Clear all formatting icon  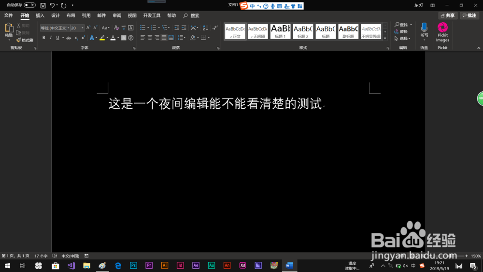click(x=116, y=28)
